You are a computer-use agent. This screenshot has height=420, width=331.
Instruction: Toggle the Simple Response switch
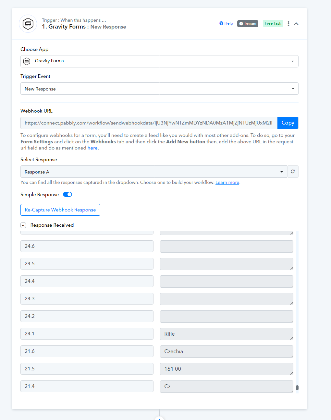click(x=67, y=194)
